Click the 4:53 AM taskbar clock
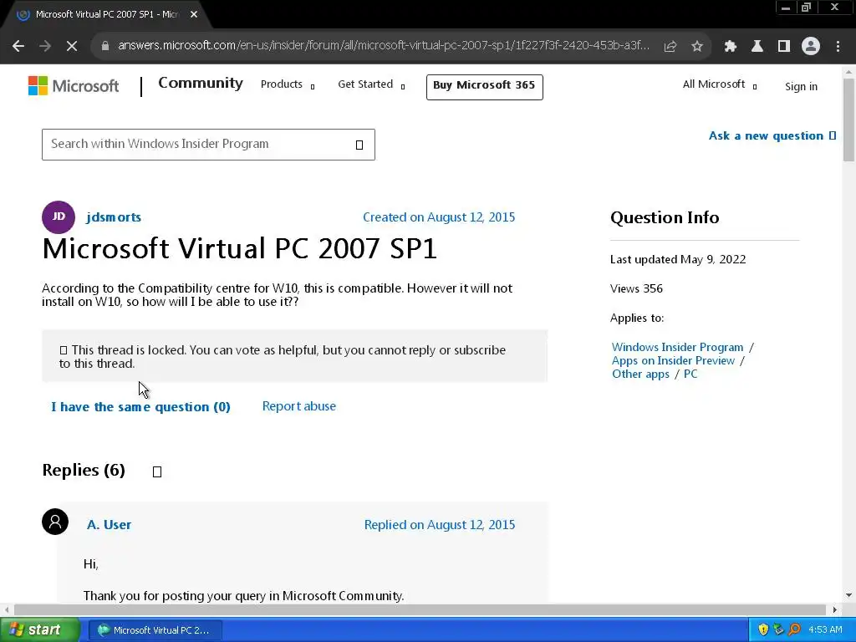The image size is (856, 642). (x=825, y=629)
